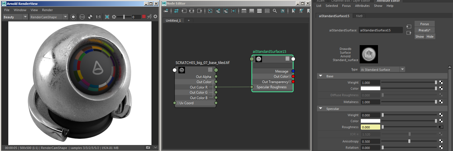This screenshot has width=453, height=151.
Task: Toggle map button for Specular Color
Action: tap(441, 121)
